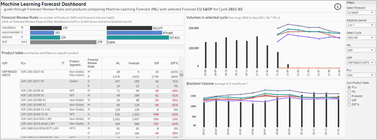The height and width of the screenshot is (140, 377).
Task: Choose Forecast sort radio option
Action: click(349, 96)
